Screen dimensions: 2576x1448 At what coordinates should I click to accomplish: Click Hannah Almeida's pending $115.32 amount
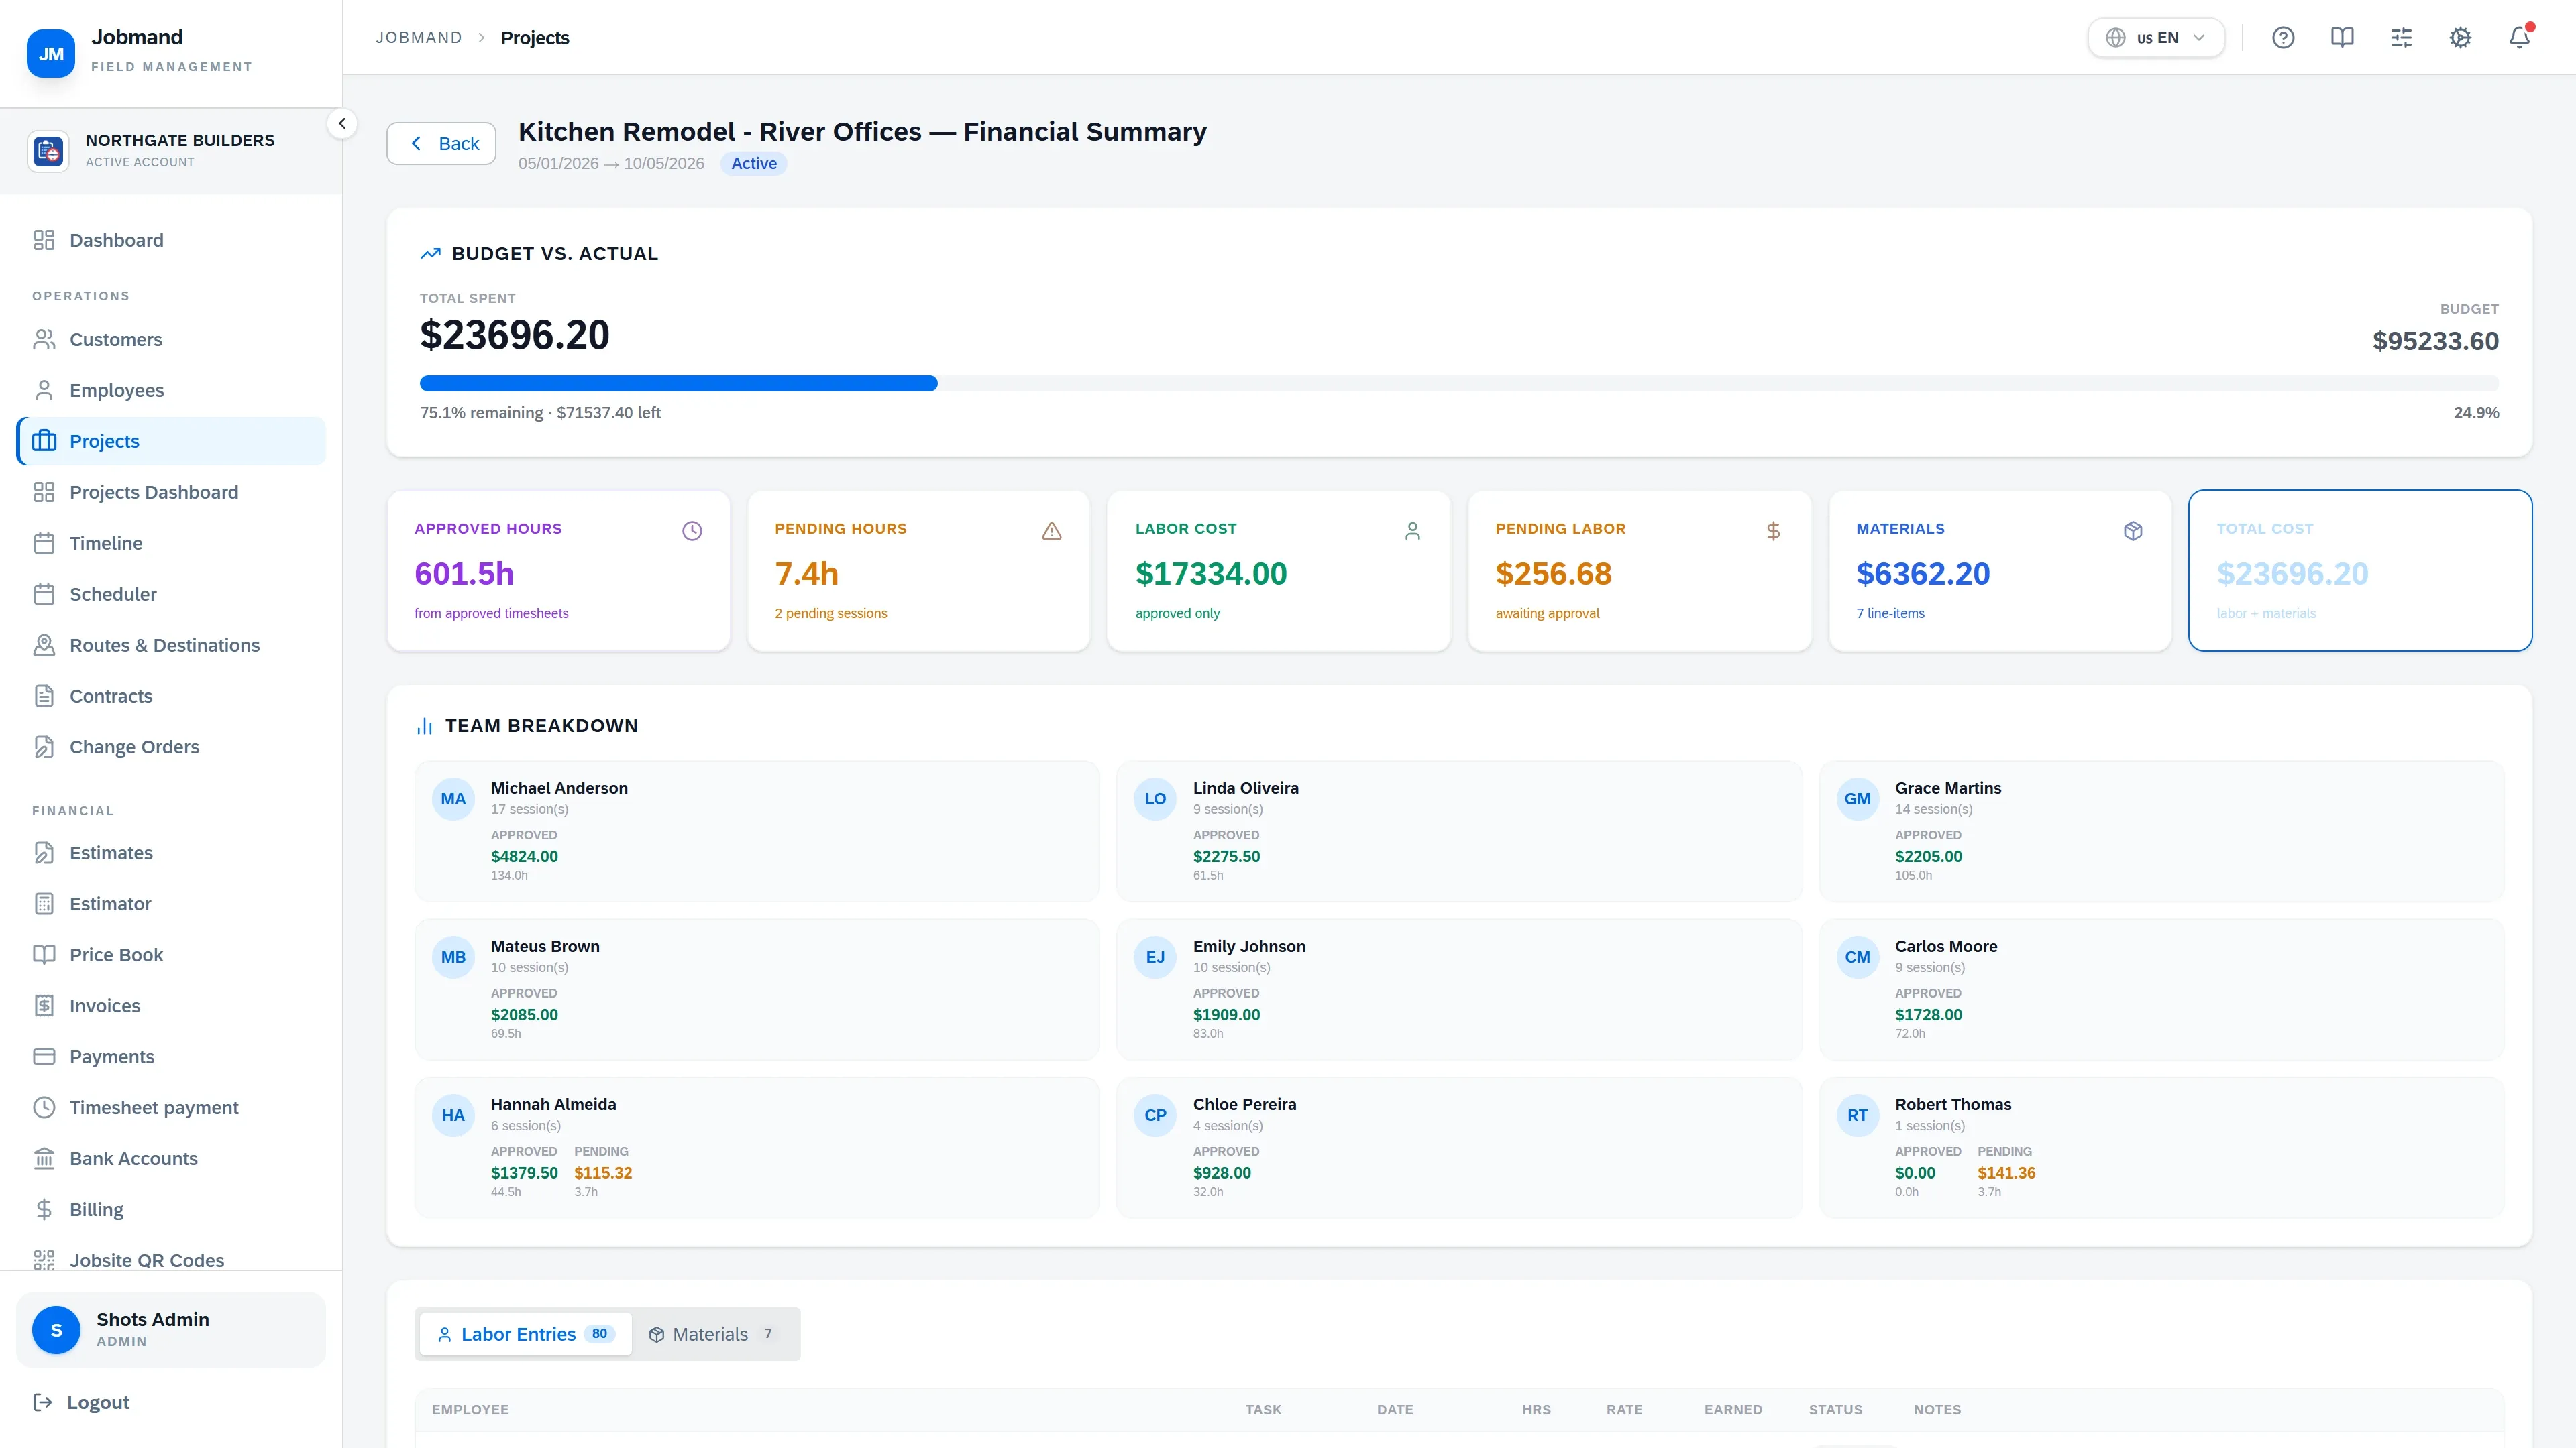click(603, 1173)
